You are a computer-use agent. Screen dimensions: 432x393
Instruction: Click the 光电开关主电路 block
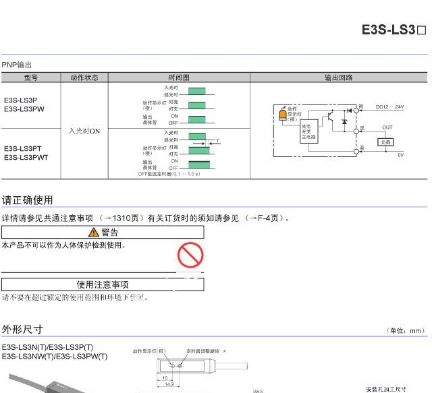[x=309, y=131]
